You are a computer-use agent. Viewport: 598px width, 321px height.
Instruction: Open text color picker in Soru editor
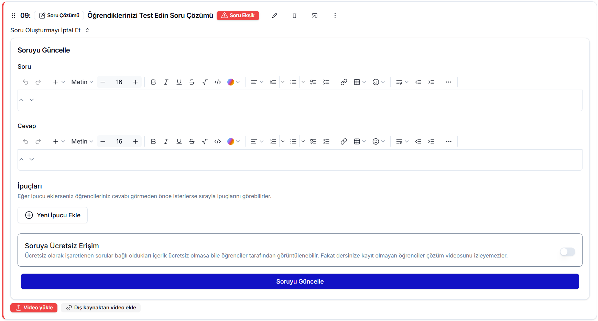(x=233, y=82)
